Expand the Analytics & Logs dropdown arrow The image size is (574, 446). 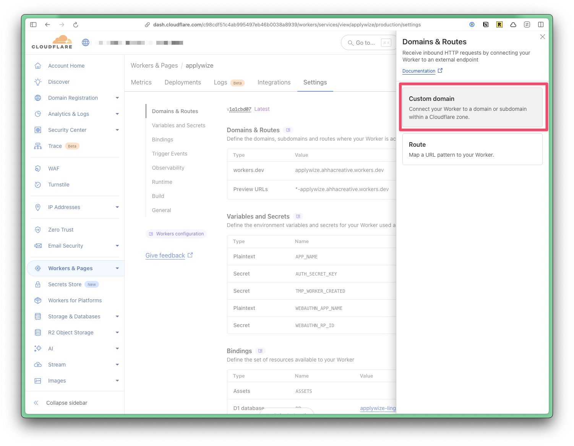pos(117,114)
